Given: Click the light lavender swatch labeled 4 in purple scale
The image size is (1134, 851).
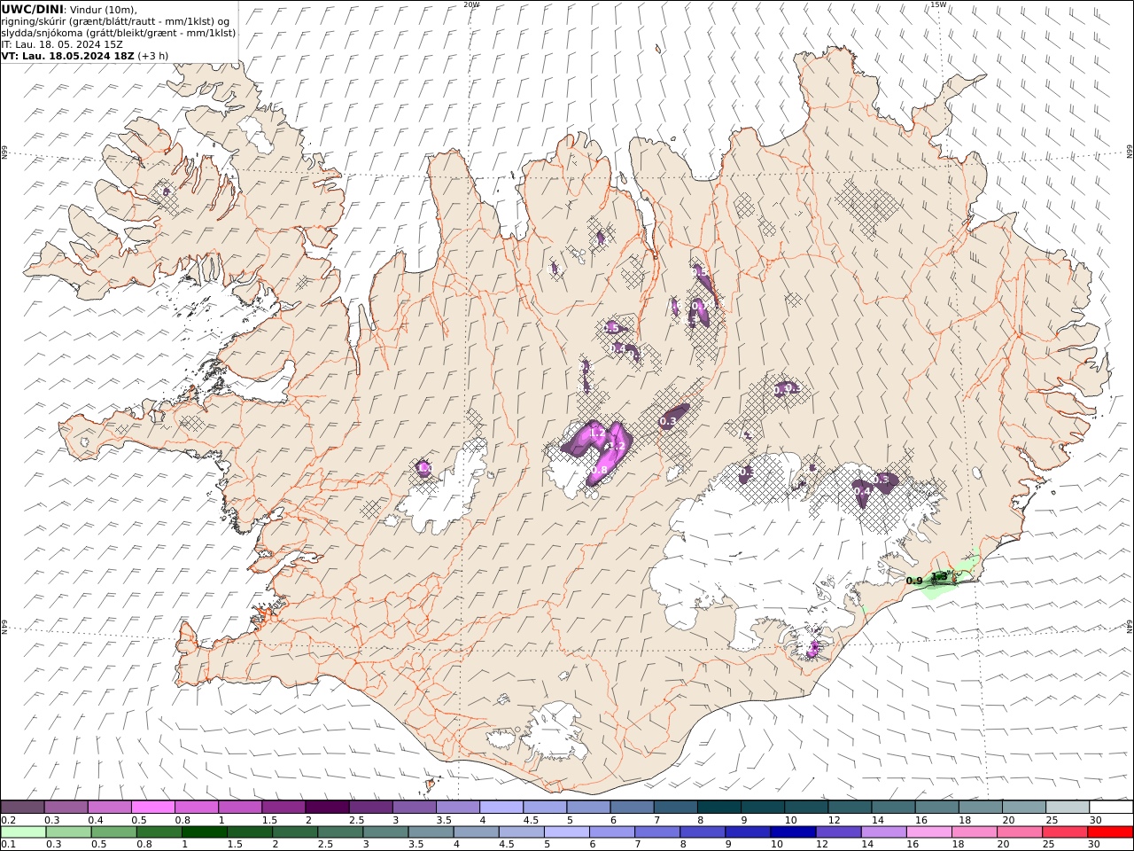Looking at the screenshot, I should click(x=501, y=807).
